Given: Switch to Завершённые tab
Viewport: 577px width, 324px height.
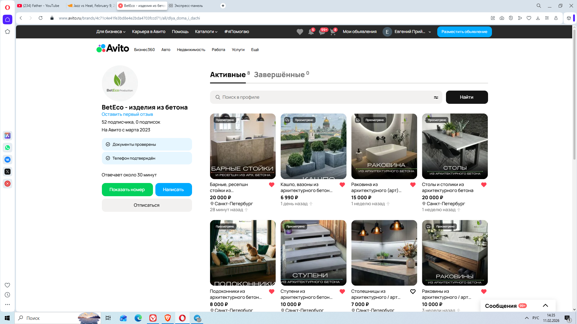Looking at the screenshot, I should click(279, 75).
